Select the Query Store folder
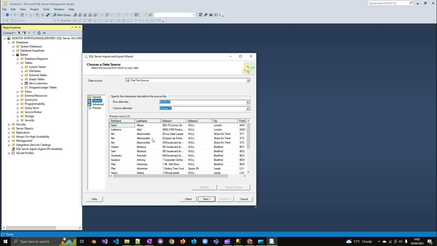Viewport: 437px width, 246px height. point(32,108)
